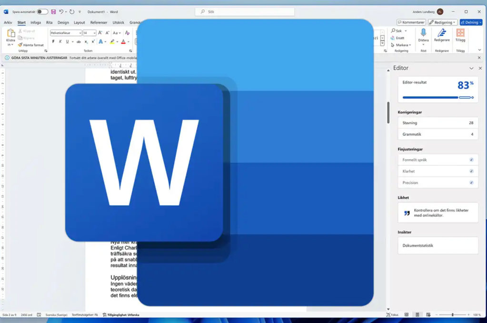Switch to the Infoga ribbon tab
Screen dimensions: 487x323
coord(36,22)
